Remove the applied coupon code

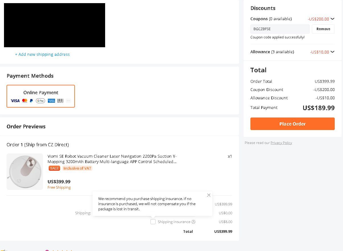[323, 29]
